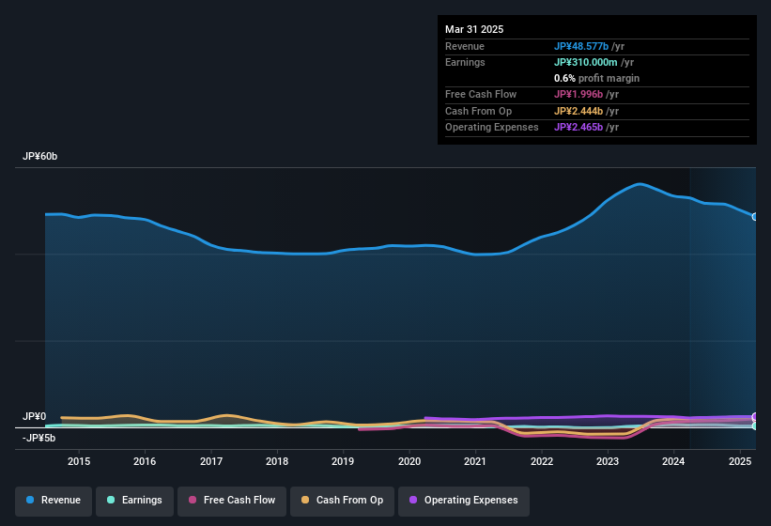This screenshot has width=771, height=526.
Task: Click the purple Operating Expenses endpoint marker
Action: coord(755,417)
